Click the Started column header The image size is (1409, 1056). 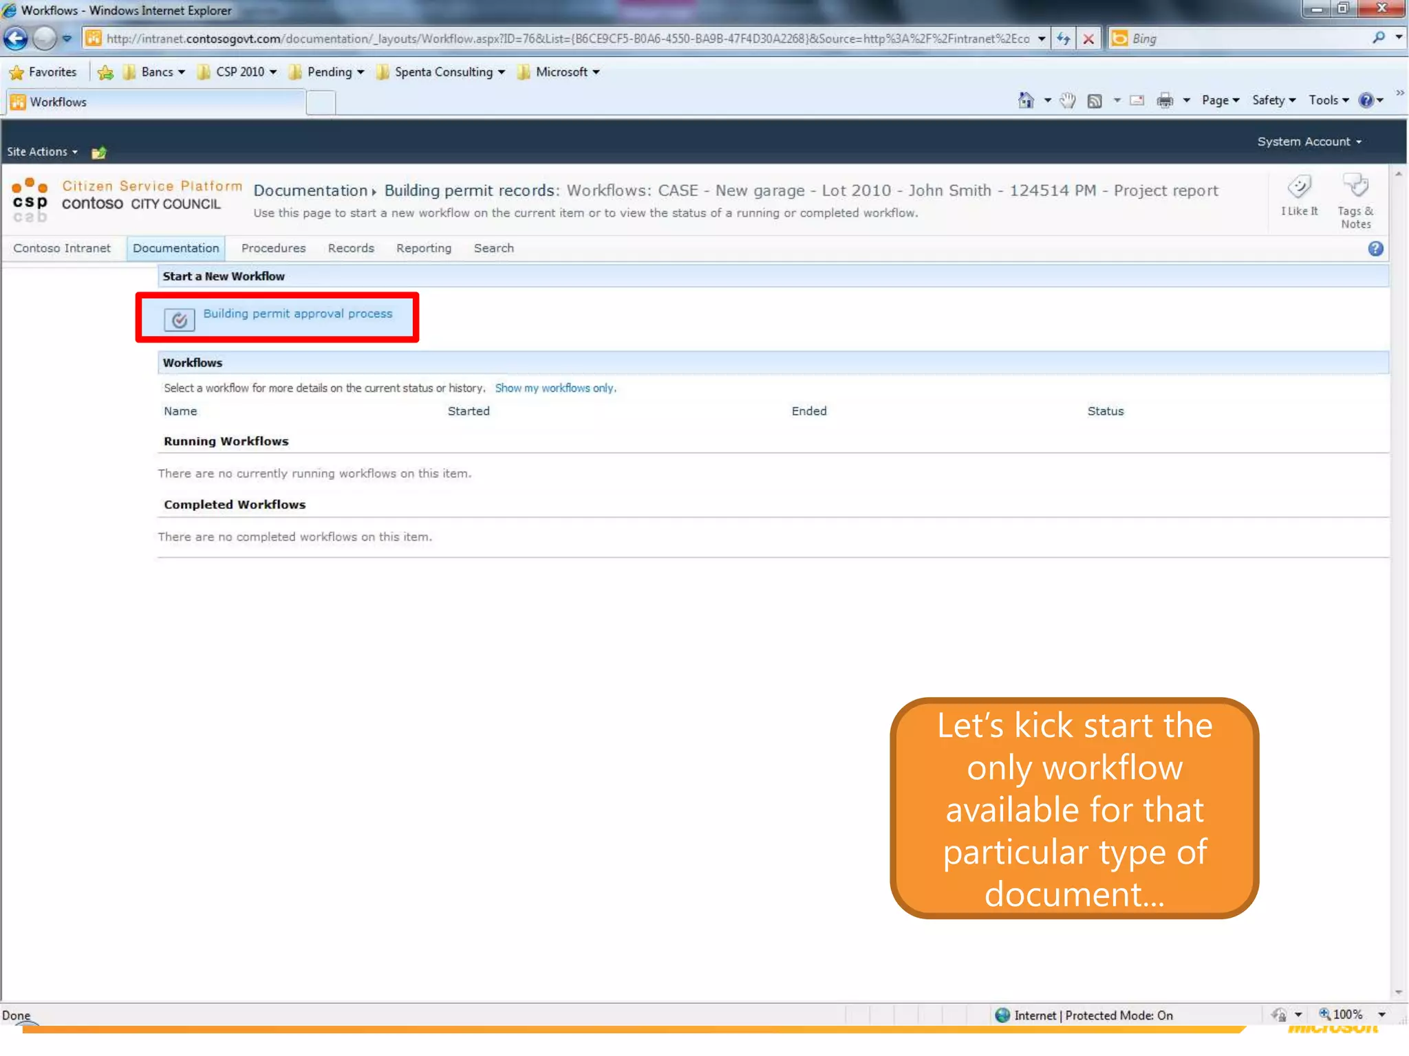point(469,411)
